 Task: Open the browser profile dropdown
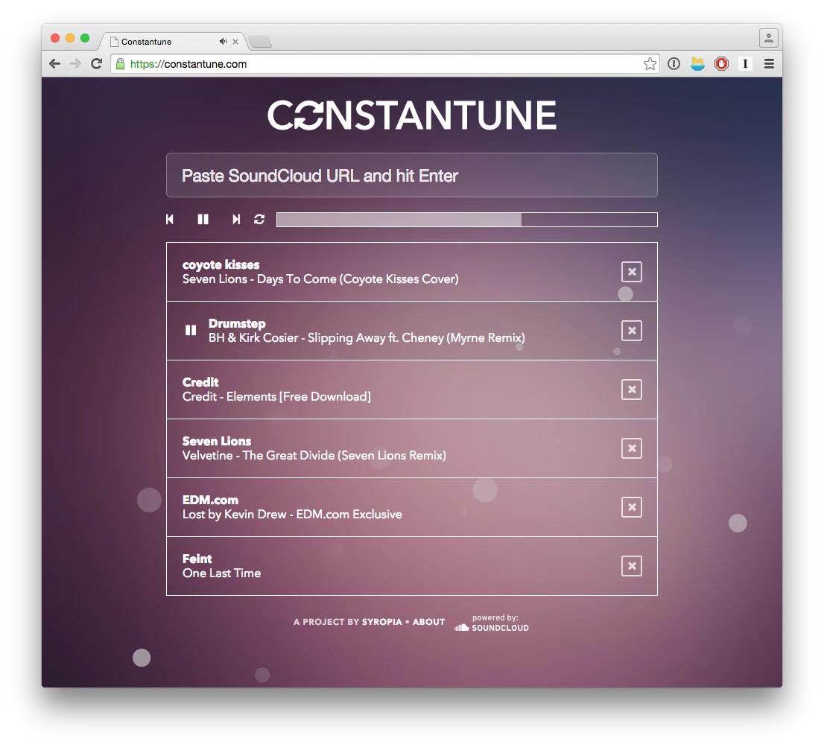click(768, 38)
